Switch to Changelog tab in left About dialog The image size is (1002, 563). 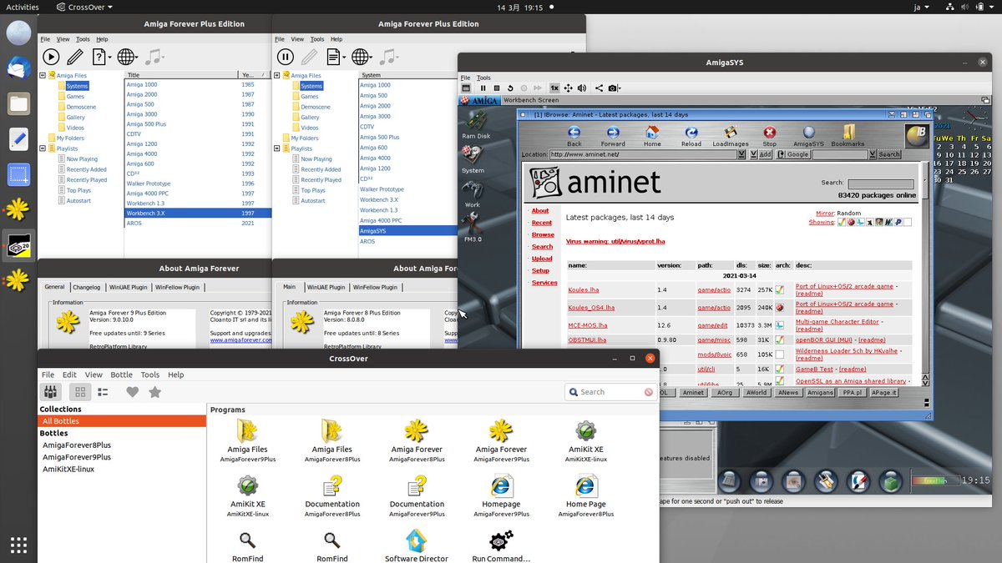coord(86,287)
